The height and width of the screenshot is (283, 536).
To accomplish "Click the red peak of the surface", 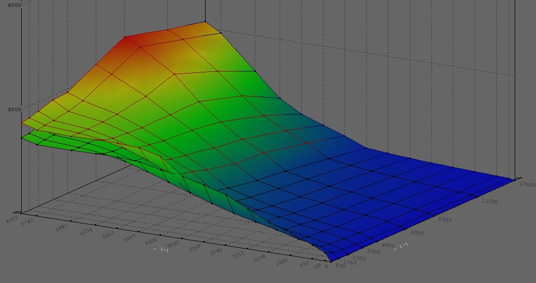I will [x=125, y=37].
